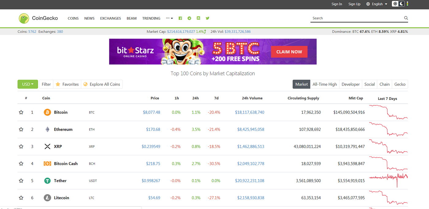Open the Twitter bird icon

[207, 18]
